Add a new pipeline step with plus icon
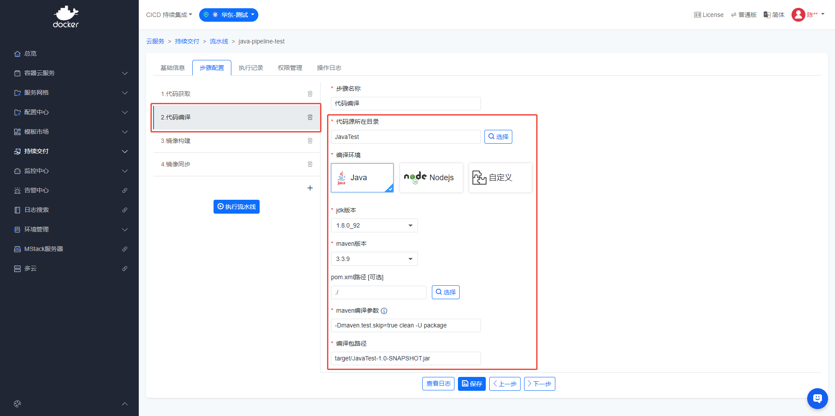This screenshot has width=835, height=416. [x=310, y=188]
